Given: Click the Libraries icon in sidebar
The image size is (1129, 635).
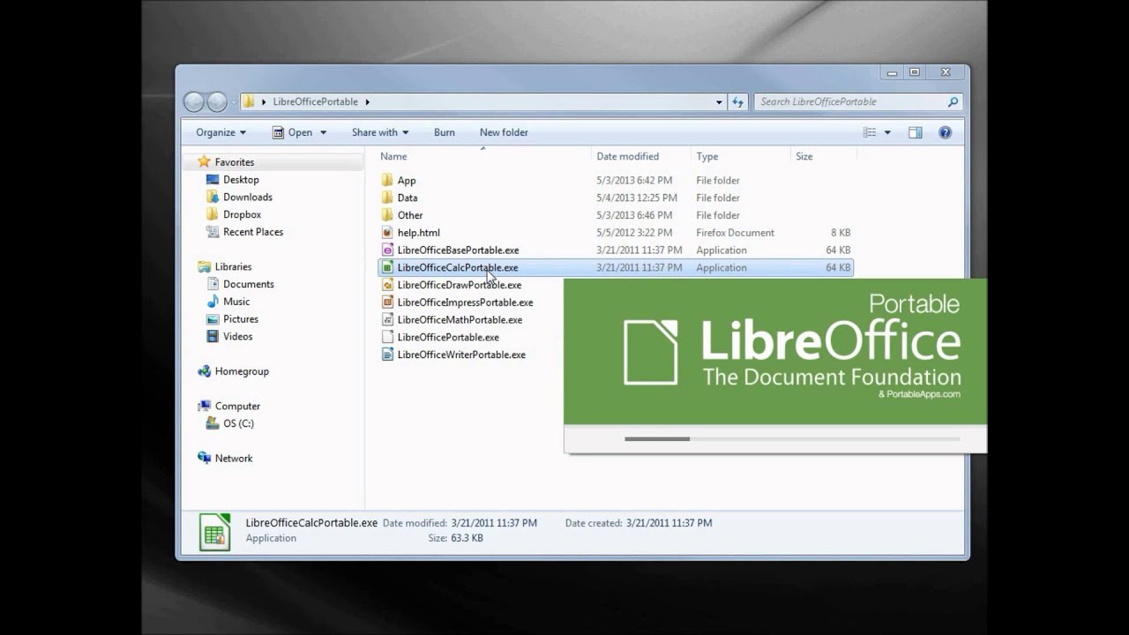Looking at the screenshot, I should click(204, 266).
